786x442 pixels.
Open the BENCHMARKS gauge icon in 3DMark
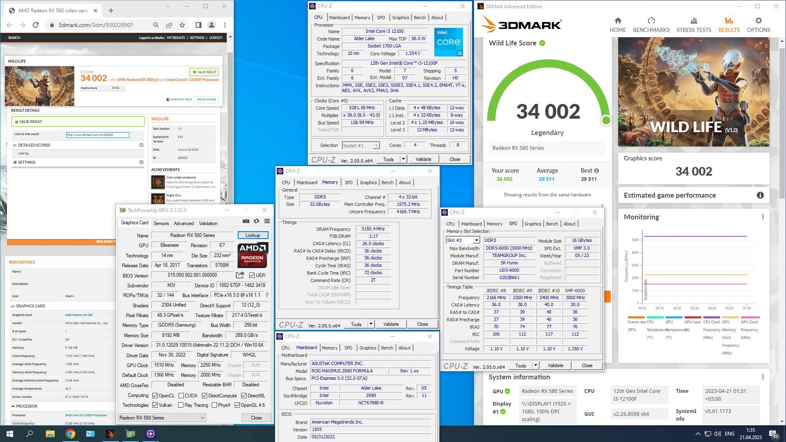651,20
